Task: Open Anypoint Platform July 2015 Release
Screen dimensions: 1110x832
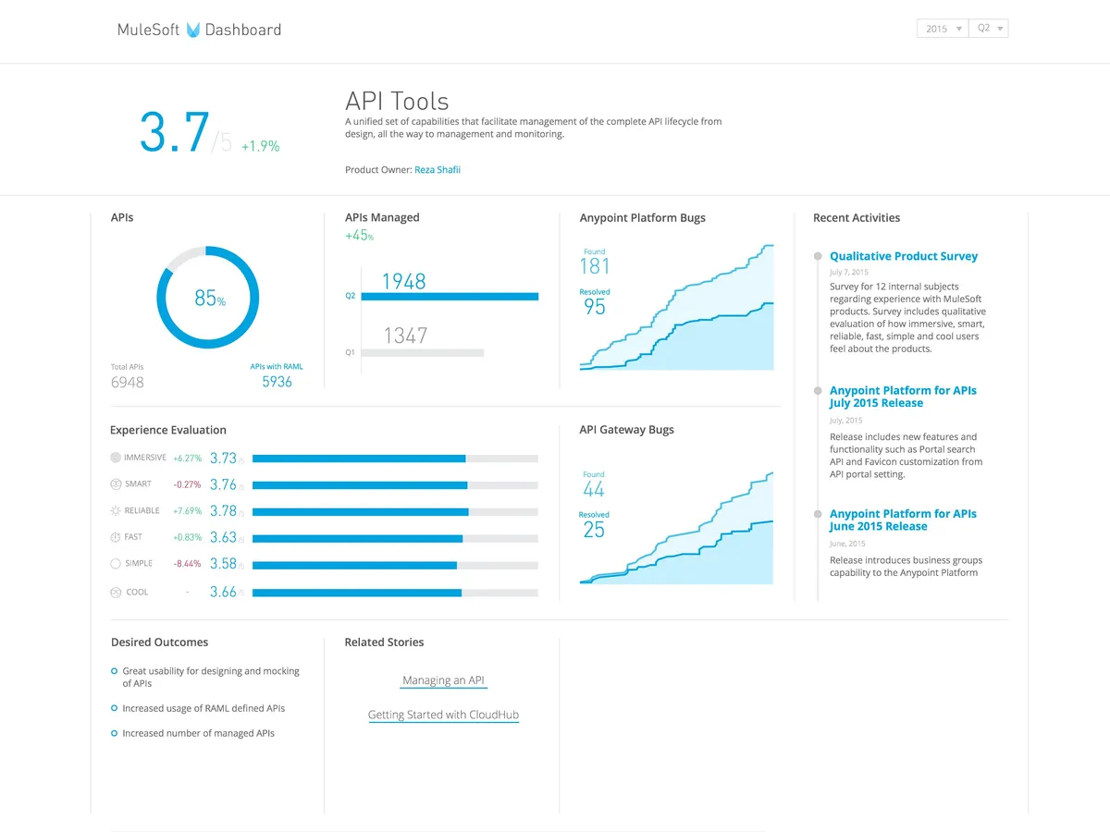Action: click(x=902, y=397)
